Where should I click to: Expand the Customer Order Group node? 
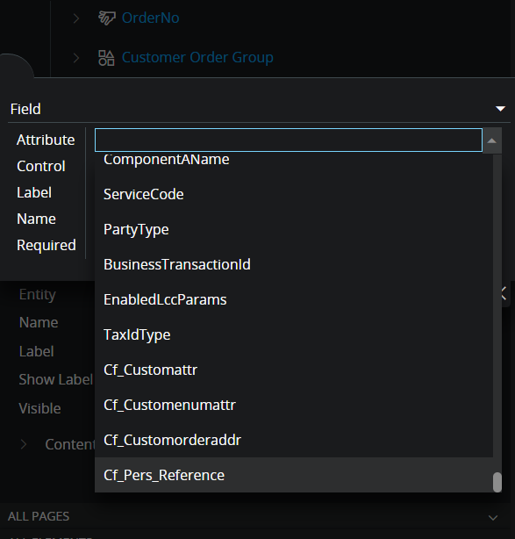76,58
